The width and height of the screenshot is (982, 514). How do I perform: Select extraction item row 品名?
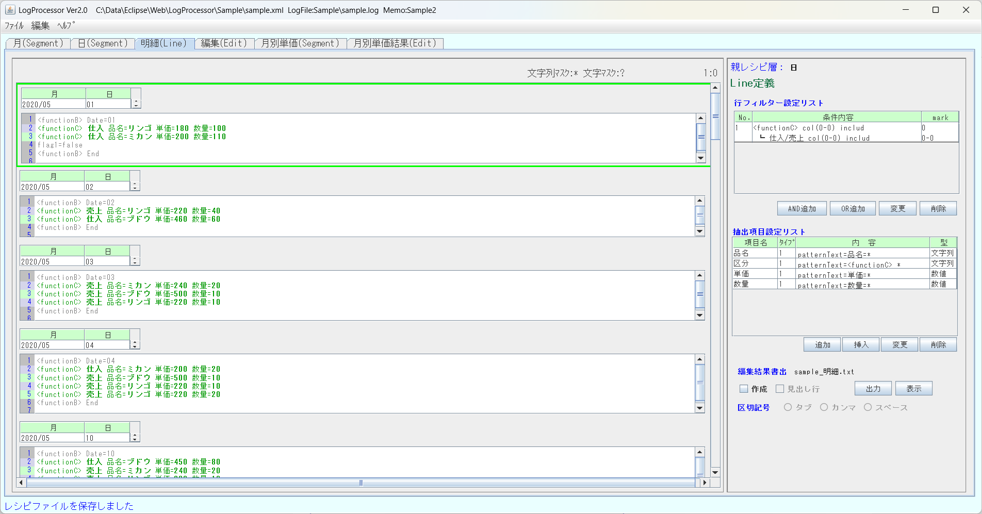844,253
